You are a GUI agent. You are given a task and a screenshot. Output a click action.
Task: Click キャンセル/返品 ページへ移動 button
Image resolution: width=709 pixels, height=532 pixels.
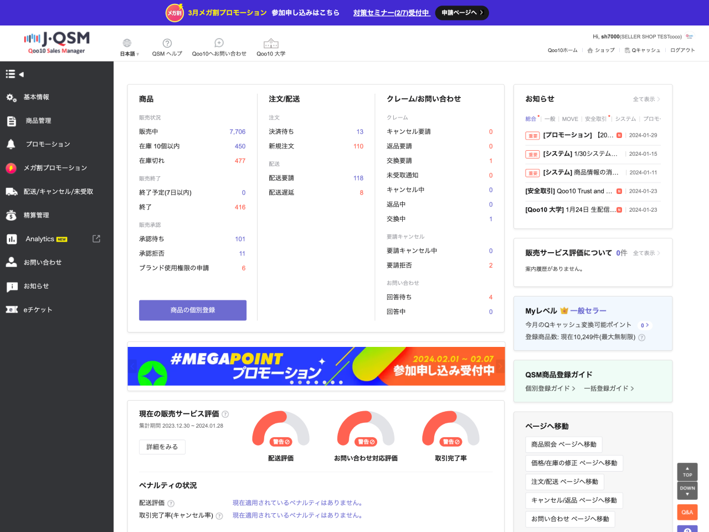(x=574, y=500)
